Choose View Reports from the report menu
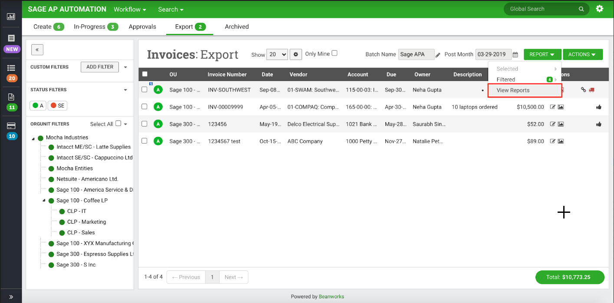 (x=525, y=91)
